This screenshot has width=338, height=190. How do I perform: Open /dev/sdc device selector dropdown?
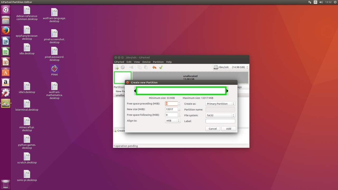point(231,67)
